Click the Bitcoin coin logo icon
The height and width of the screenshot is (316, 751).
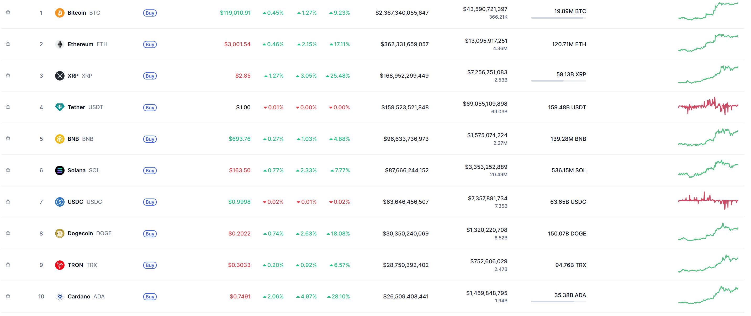tap(60, 13)
